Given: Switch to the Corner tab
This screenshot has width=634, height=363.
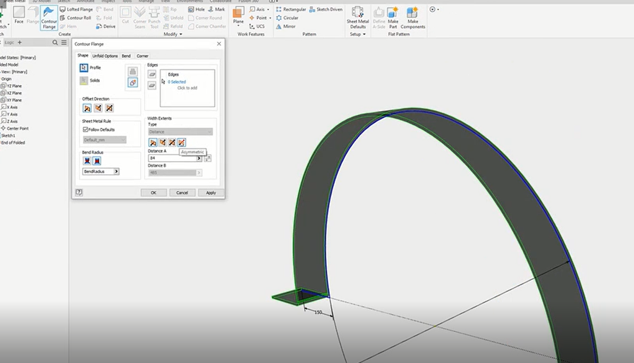Looking at the screenshot, I should (142, 56).
